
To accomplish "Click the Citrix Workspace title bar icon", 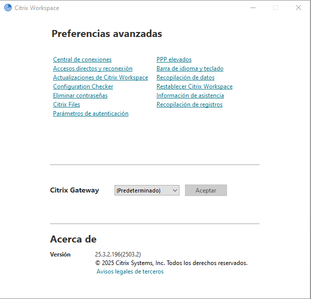I will pyautogui.click(x=8, y=7).
